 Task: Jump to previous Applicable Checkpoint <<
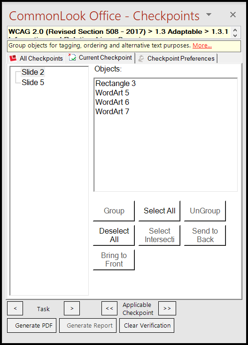(109, 308)
